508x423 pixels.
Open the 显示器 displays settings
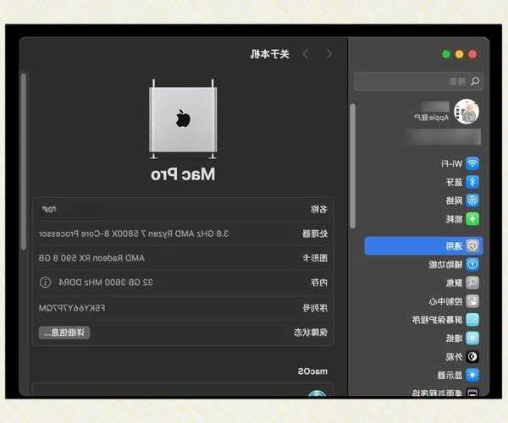point(458,375)
